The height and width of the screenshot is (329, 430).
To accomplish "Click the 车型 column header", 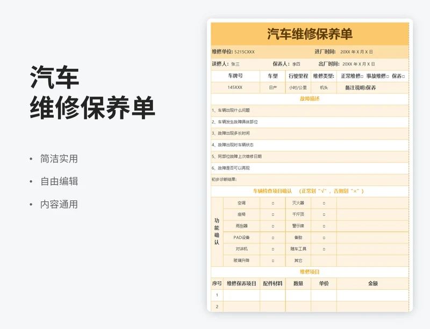I will pyautogui.click(x=273, y=76).
